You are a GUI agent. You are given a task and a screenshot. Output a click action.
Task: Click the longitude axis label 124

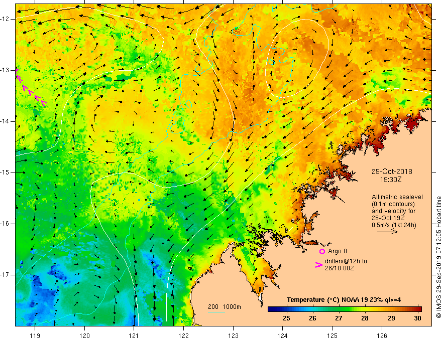[x=283, y=335]
